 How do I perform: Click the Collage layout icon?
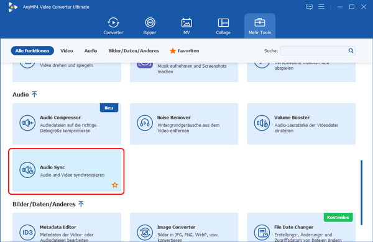pos(223,23)
